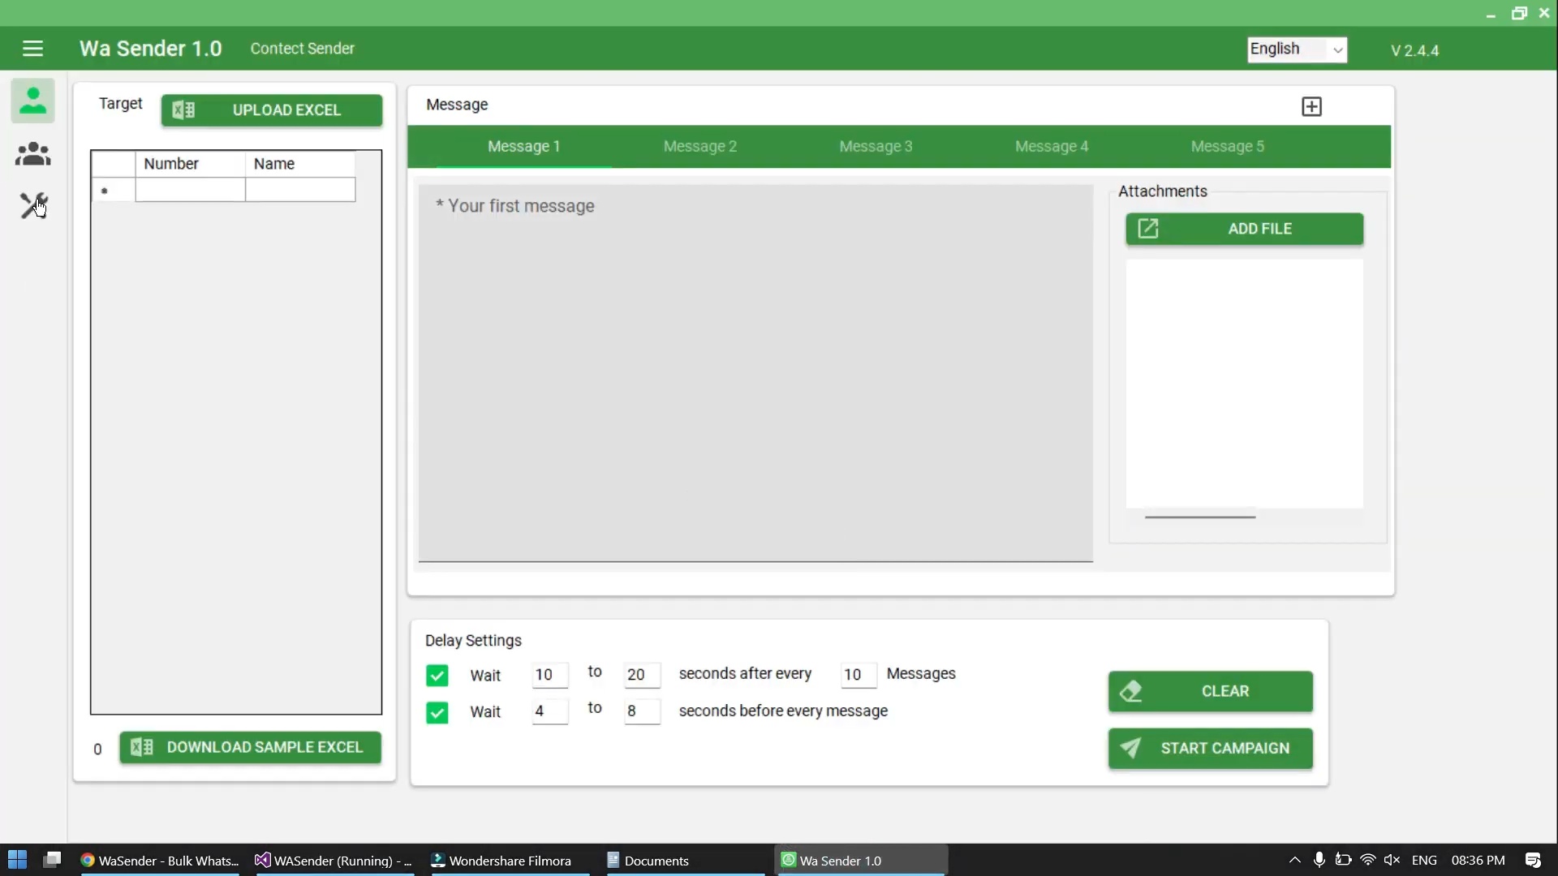Click the batch wait minimum field showing 10
This screenshot has height=876, width=1558.
point(549,675)
